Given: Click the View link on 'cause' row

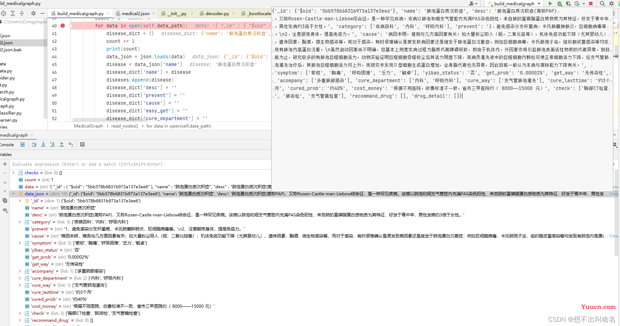Looking at the screenshot, I should click(x=614, y=236).
